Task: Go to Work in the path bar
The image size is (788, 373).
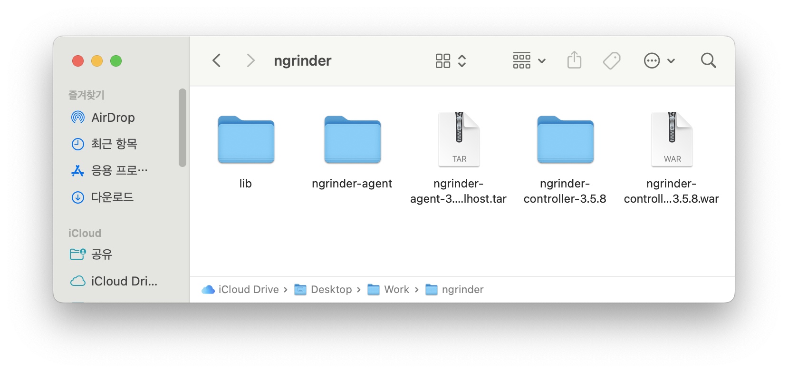Action: [388, 289]
